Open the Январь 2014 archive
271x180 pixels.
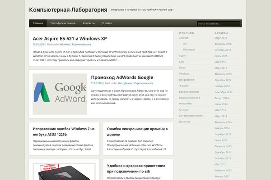point(222,128)
